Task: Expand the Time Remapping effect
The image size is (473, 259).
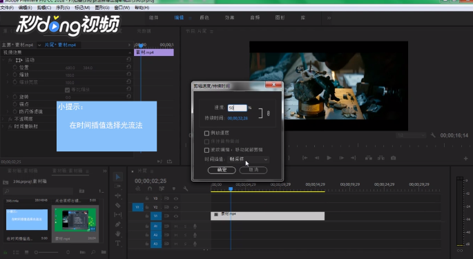Action: click(3, 126)
